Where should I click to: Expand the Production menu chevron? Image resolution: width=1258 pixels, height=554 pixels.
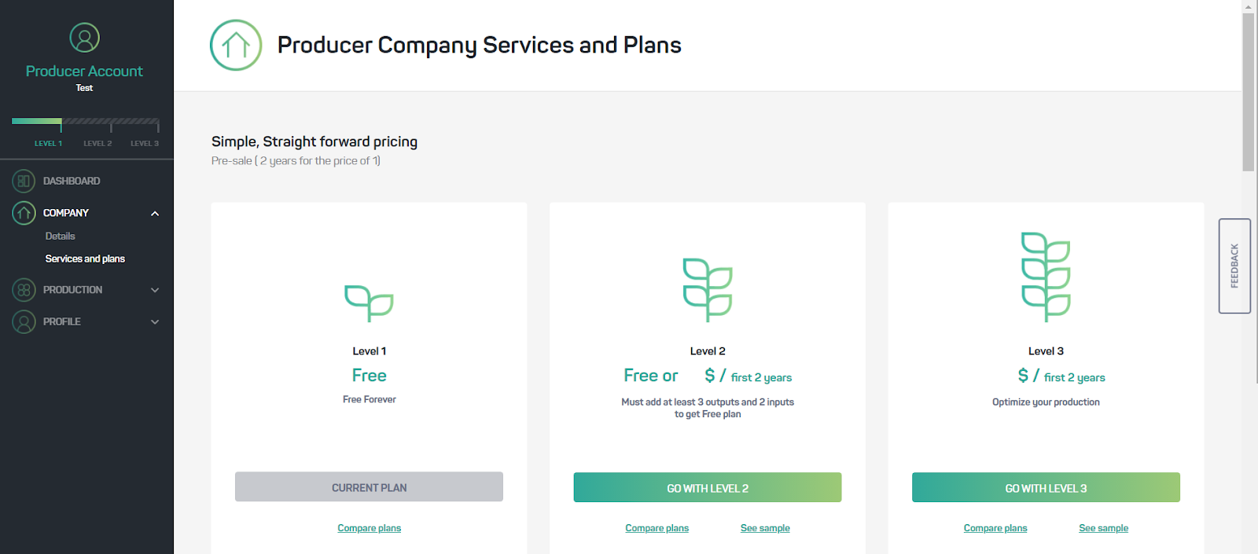(x=155, y=290)
